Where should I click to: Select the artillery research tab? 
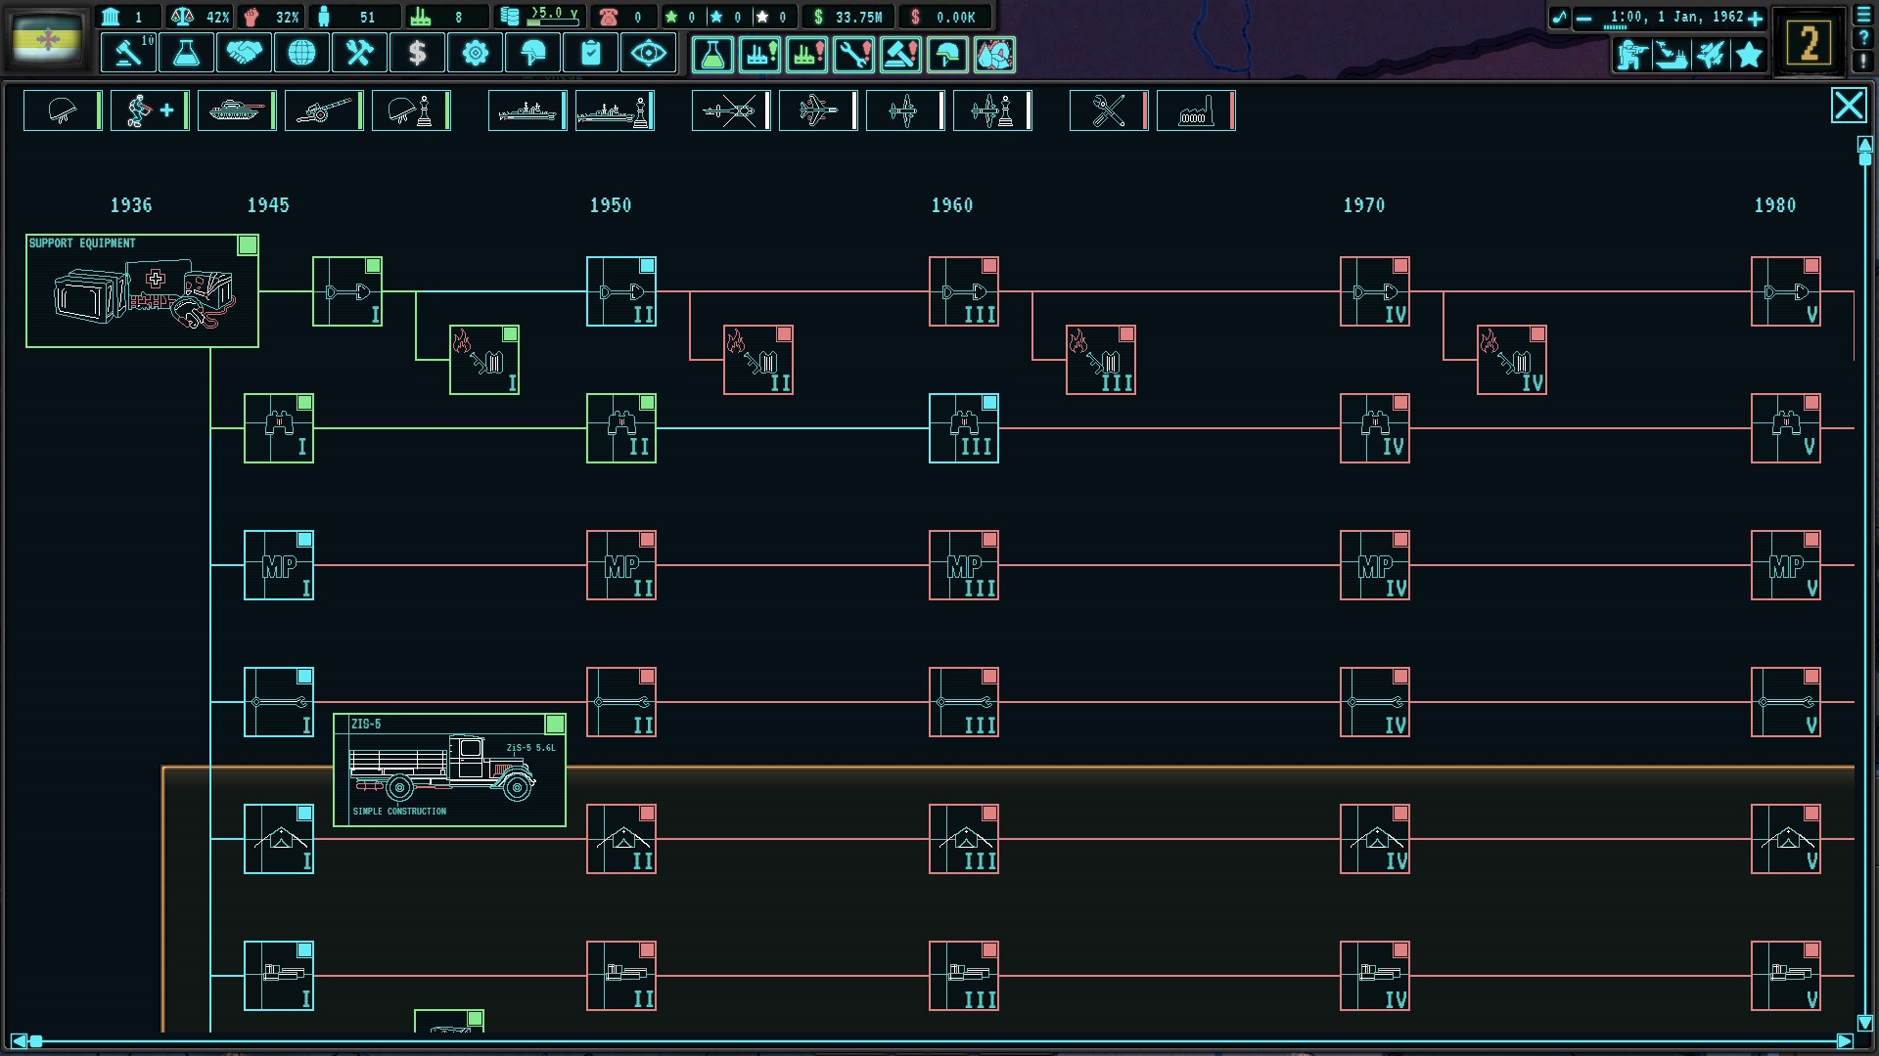(323, 110)
